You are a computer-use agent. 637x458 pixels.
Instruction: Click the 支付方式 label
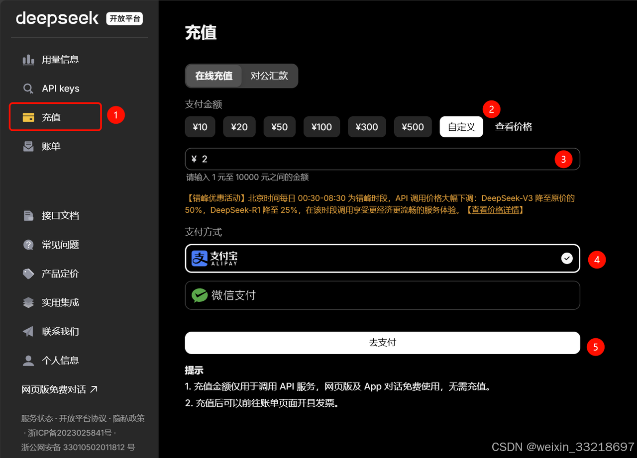click(x=204, y=232)
